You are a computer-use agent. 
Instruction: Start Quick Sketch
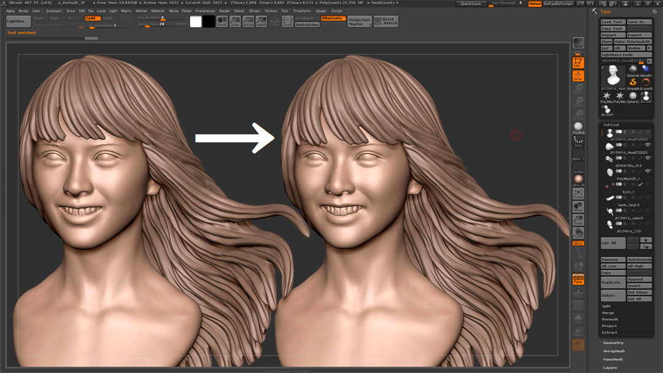pyautogui.click(x=386, y=21)
